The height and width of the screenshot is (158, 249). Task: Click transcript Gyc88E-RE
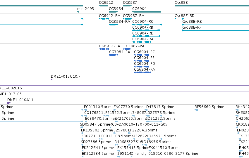coord(192,22)
